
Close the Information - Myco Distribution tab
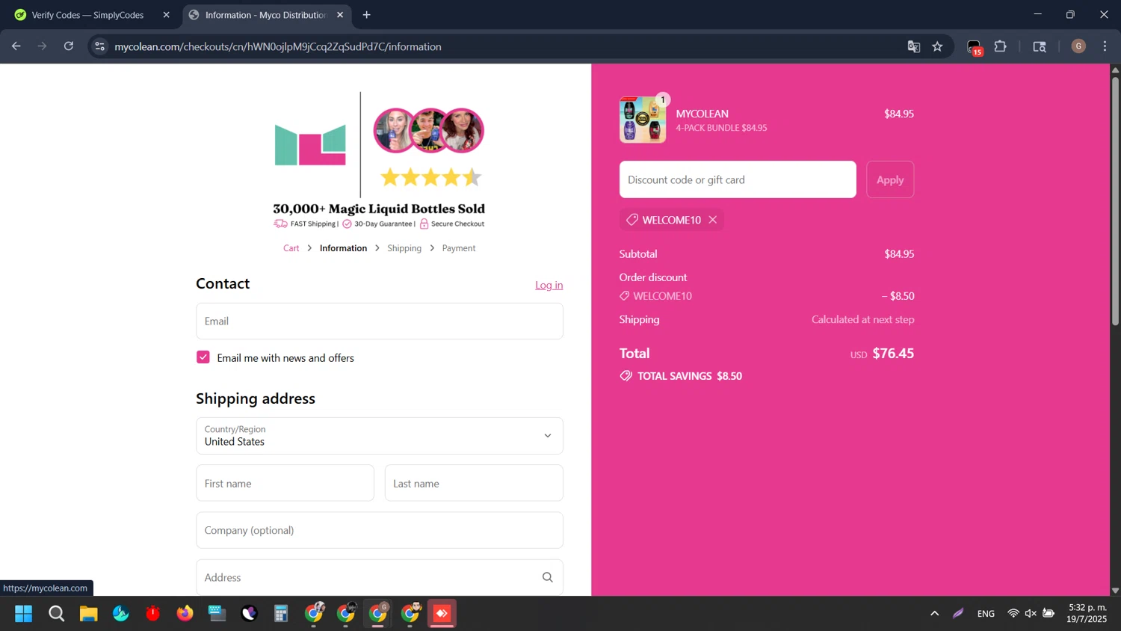click(x=340, y=15)
